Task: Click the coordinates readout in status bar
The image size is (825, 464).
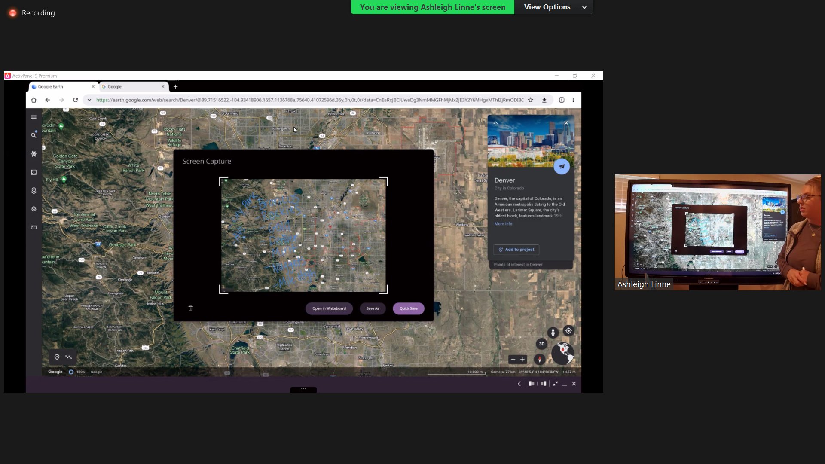Action: tap(538, 372)
